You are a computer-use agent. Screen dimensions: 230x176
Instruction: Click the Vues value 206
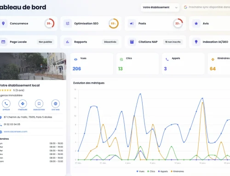point(77,69)
